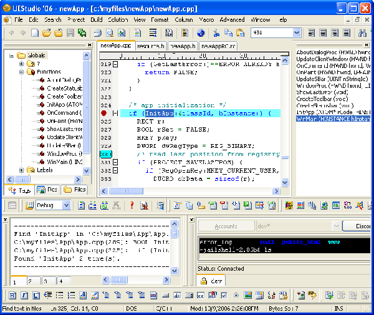The height and width of the screenshot is (315, 374).
Task: Collapse the Functions tree node
Action: pyautogui.click(x=22, y=72)
